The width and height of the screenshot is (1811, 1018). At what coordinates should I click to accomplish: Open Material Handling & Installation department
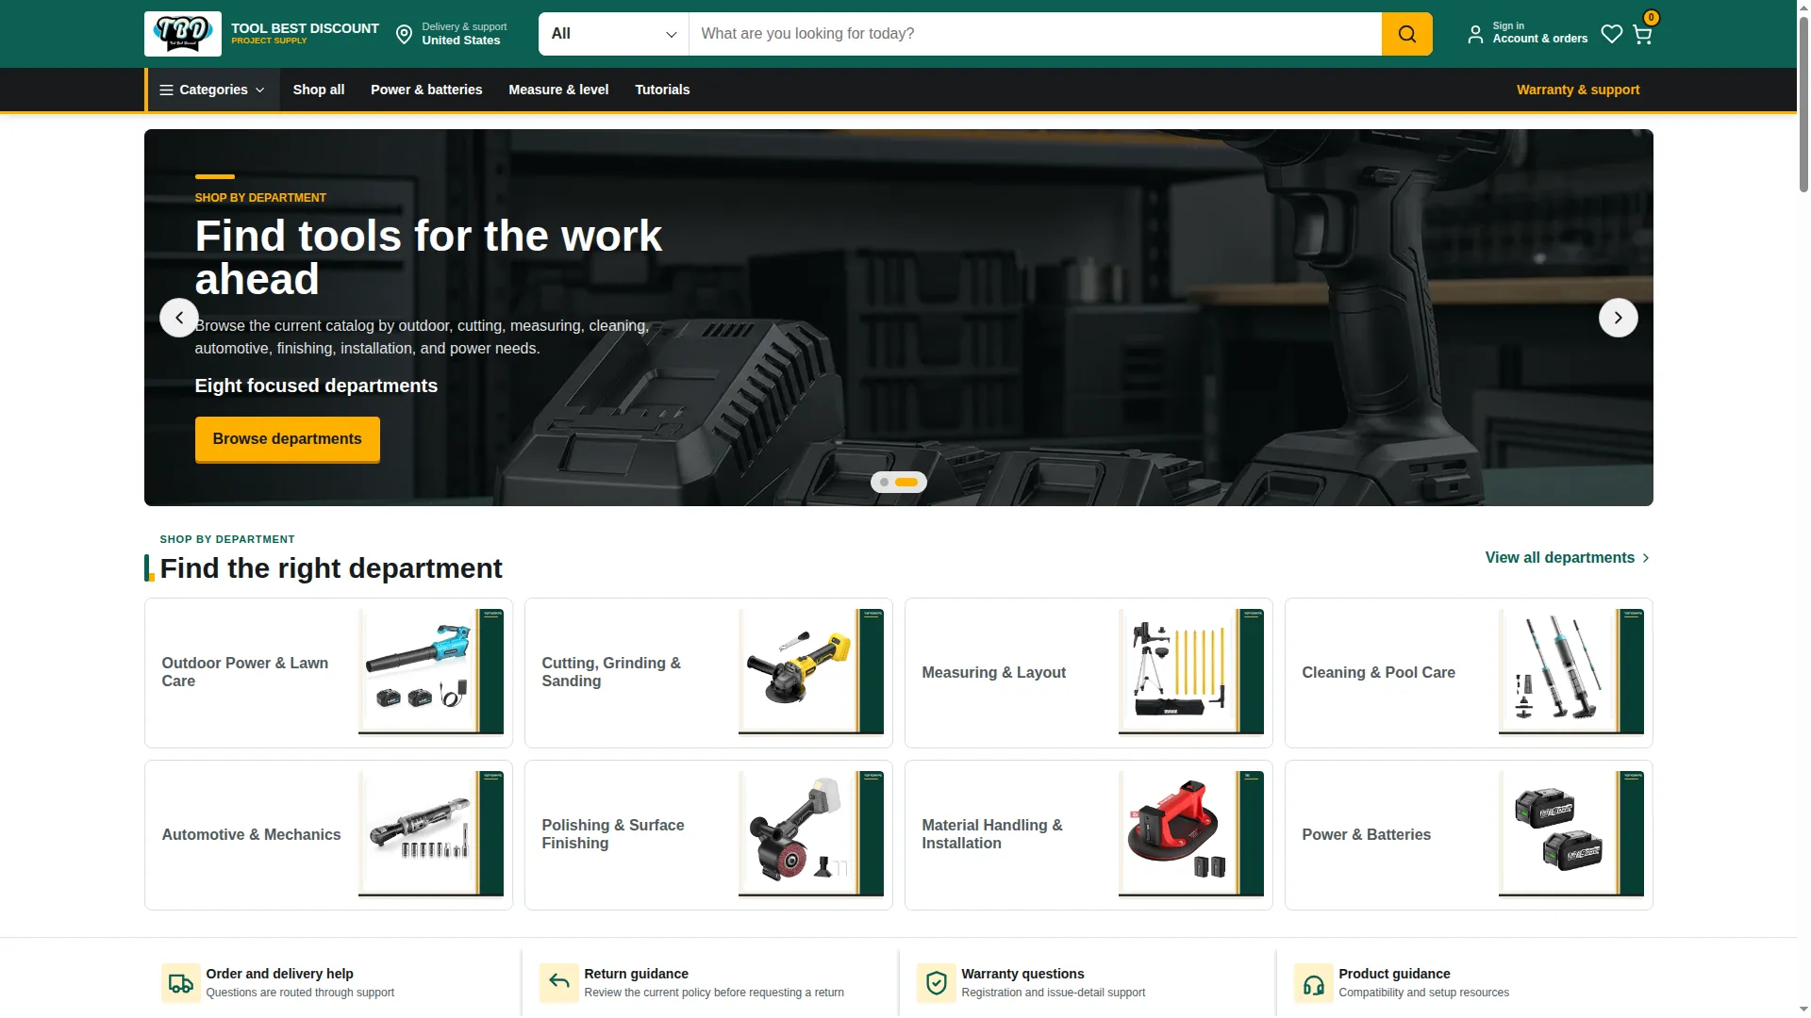click(x=1088, y=835)
